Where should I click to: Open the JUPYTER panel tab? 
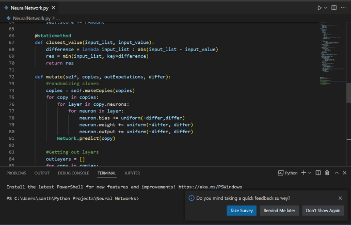132,173
